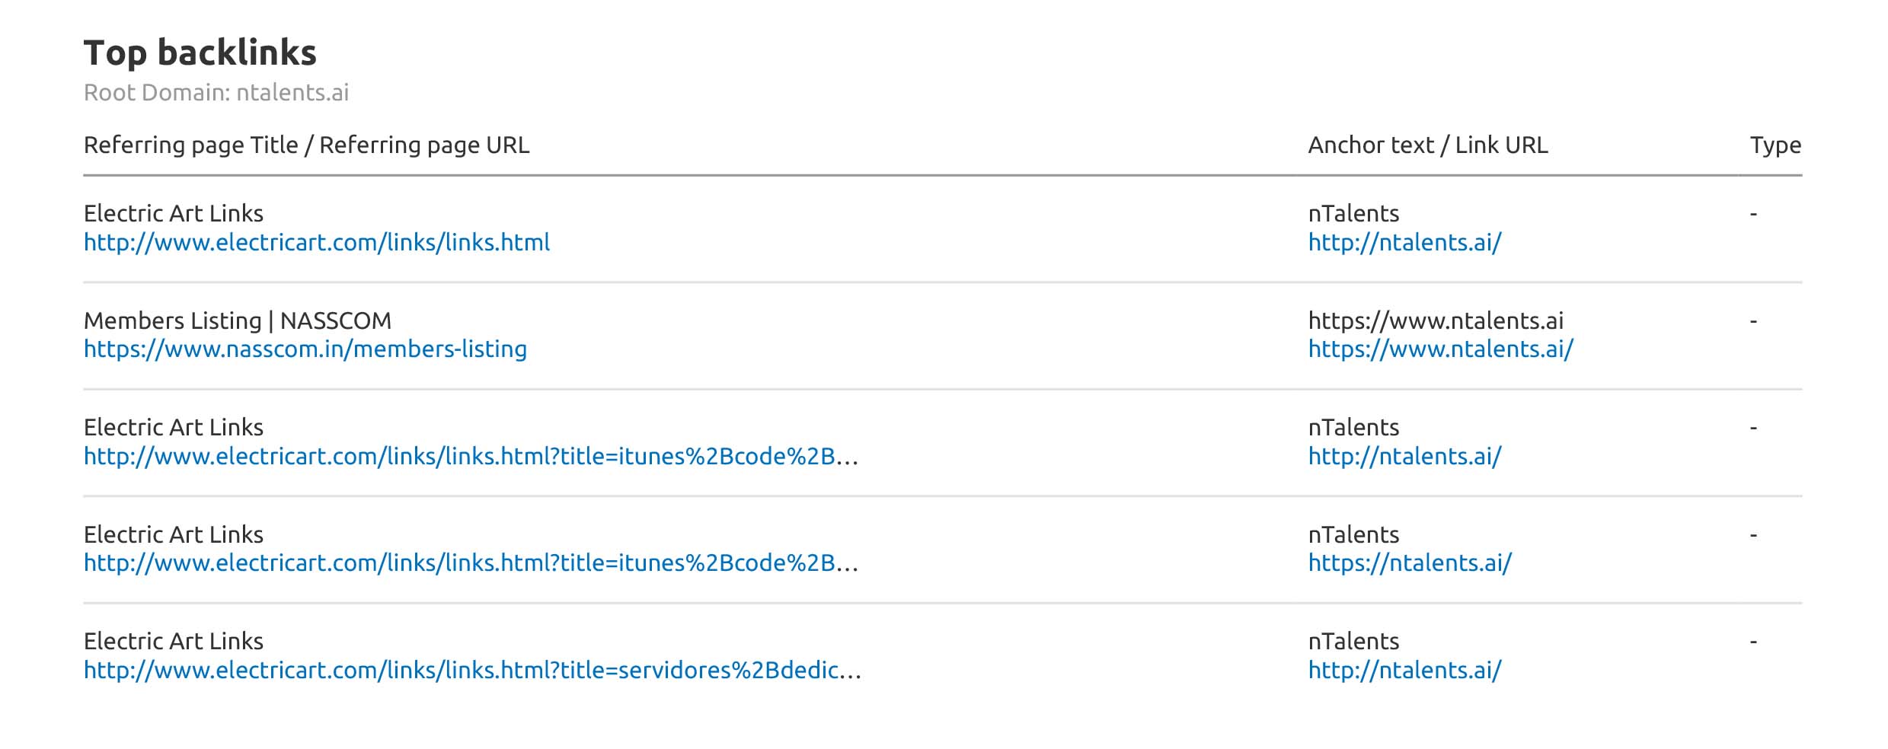Click nTalents anchor text in the servidores row

click(x=1353, y=642)
